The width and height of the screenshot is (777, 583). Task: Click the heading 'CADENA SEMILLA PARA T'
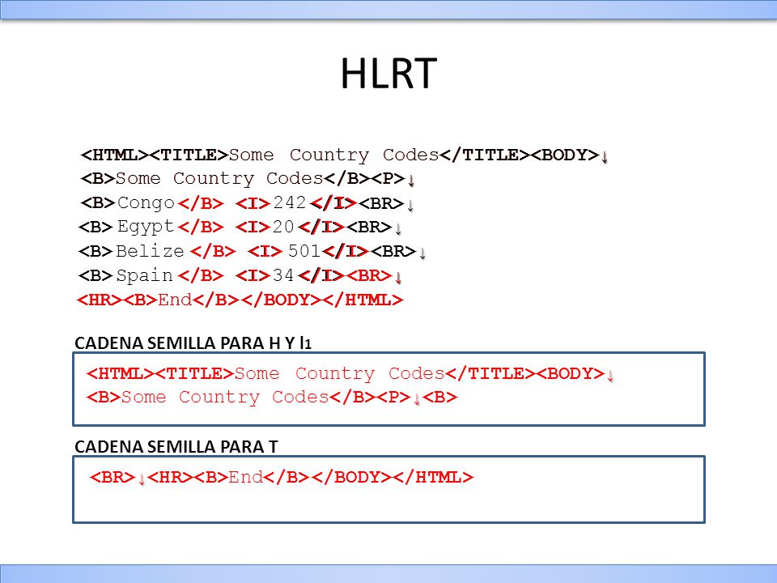pyautogui.click(x=176, y=447)
